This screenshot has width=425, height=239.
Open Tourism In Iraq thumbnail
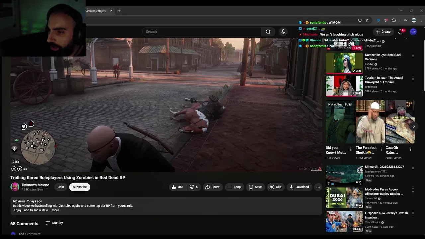coord(344,86)
